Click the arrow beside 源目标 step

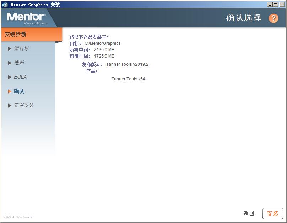[x=10, y=49]
